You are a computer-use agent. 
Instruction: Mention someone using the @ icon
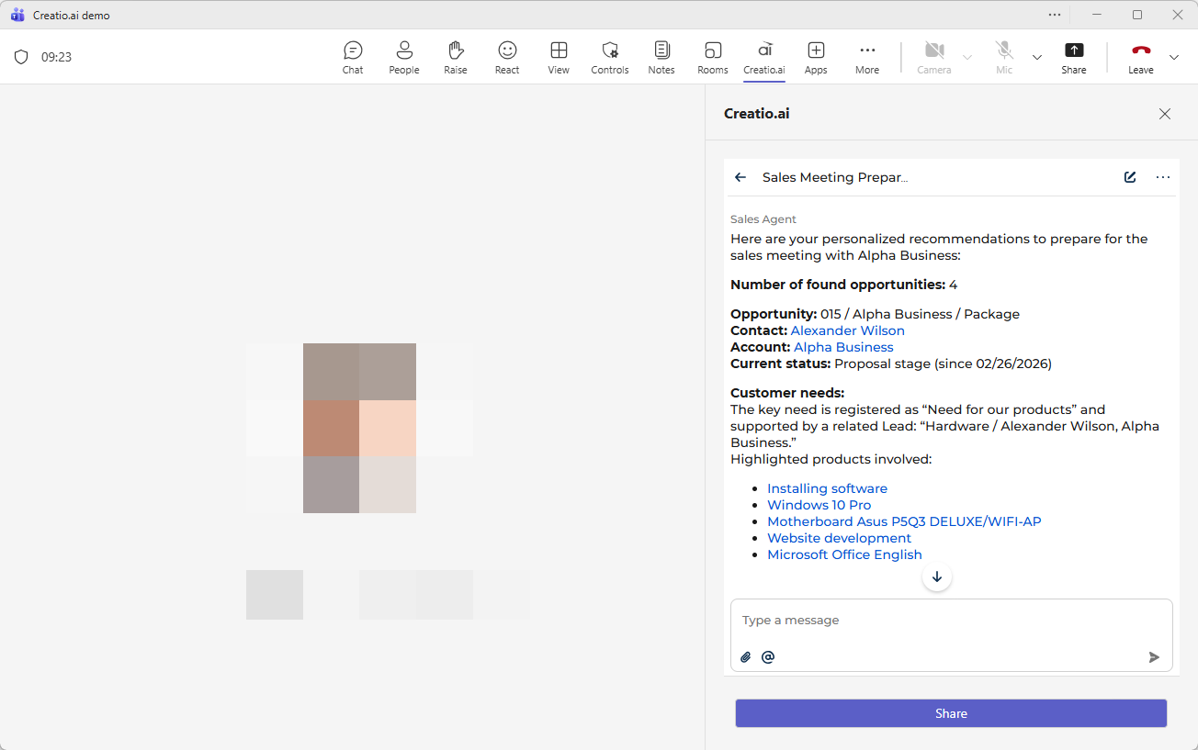point(768,657)
